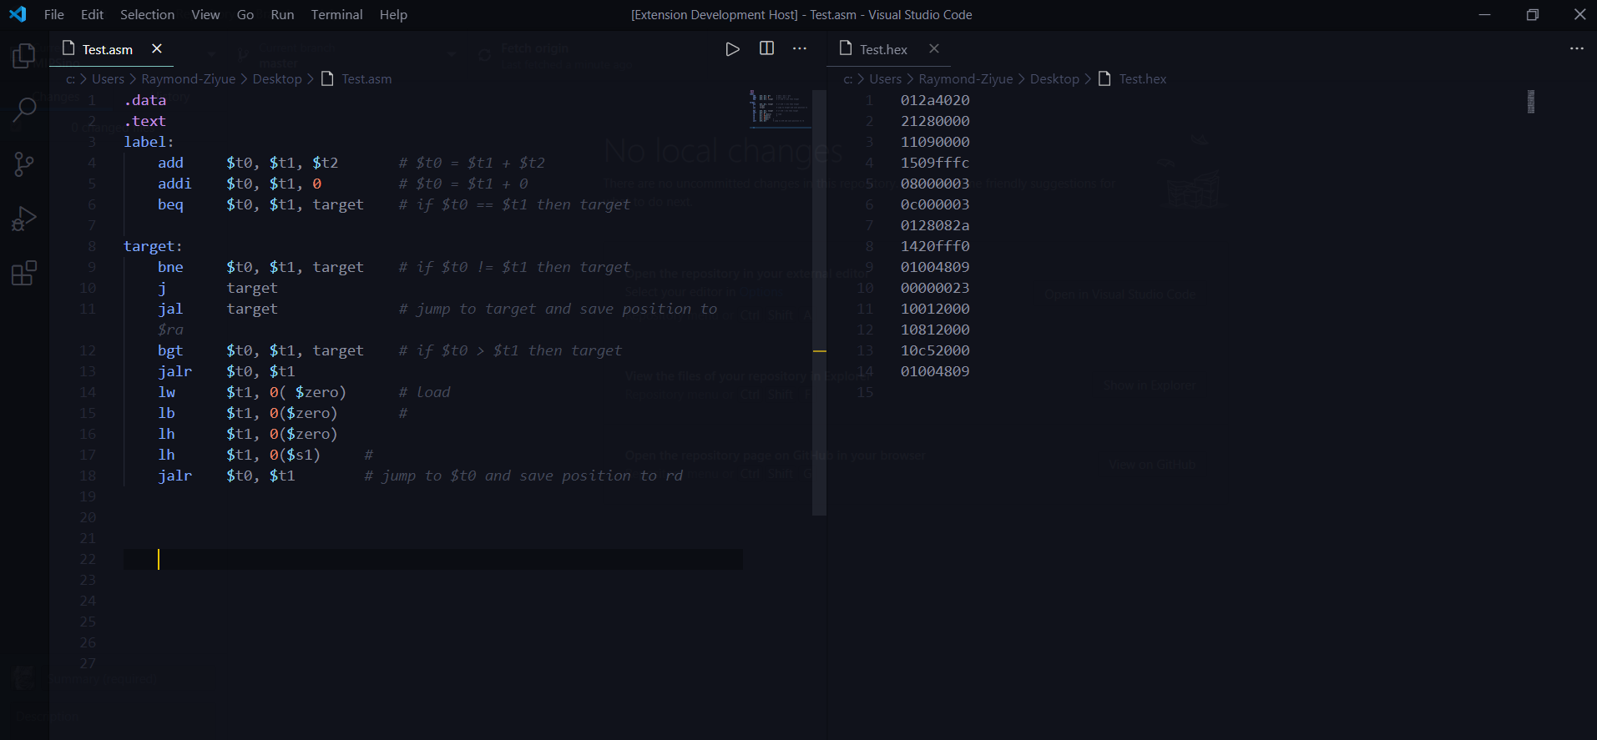Click hex value 012a4020
Image resolution: width=1597 pixels, height=740 pixels.
[935, 100]
